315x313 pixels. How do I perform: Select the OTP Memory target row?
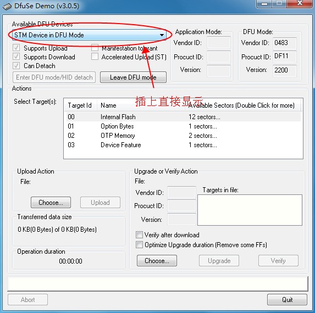point(183,136)
